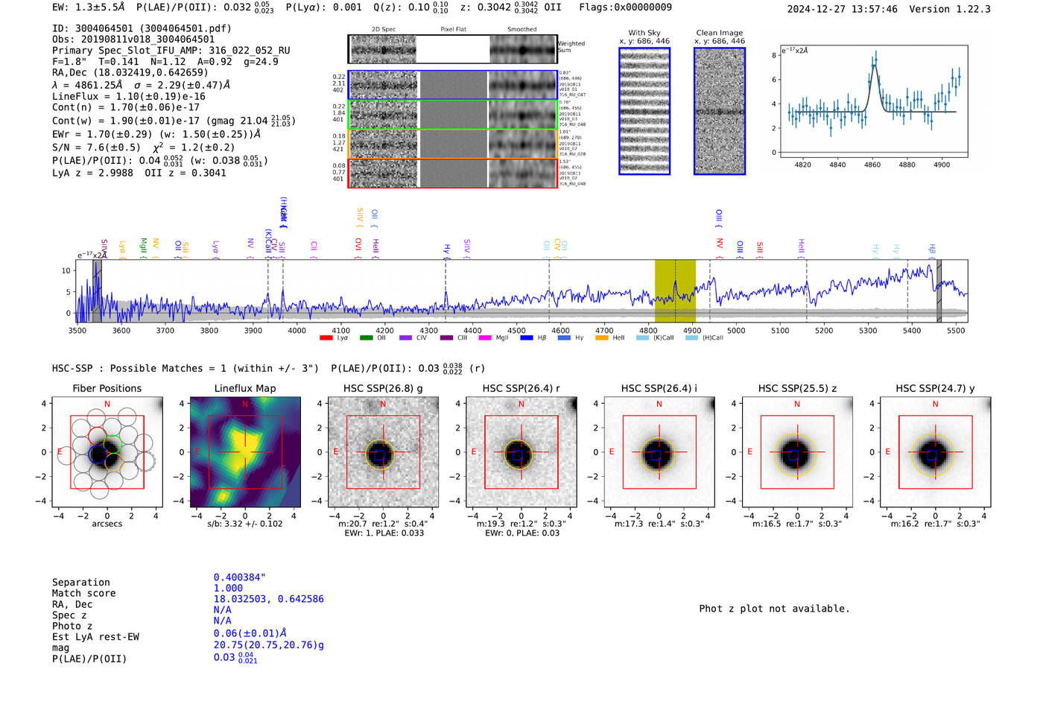
Task: Pick the blue Hβ legend swatch
Action: (526, 337)
